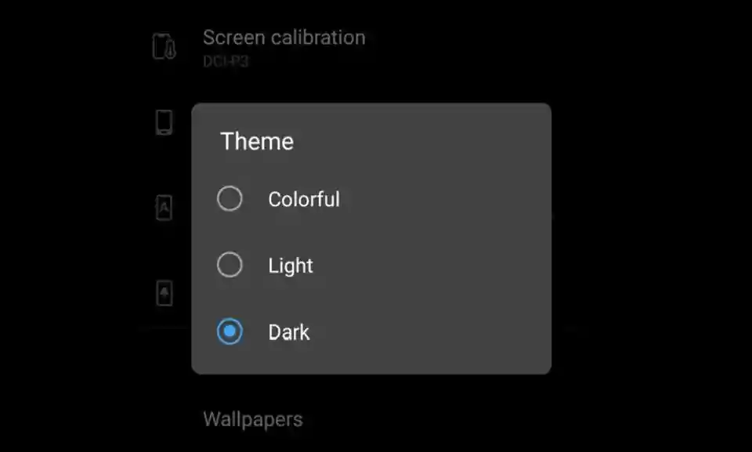This screenshot has height=452, width=752.
Task: Open the Wallpapers setting
Action: click(x=252, y=419)
